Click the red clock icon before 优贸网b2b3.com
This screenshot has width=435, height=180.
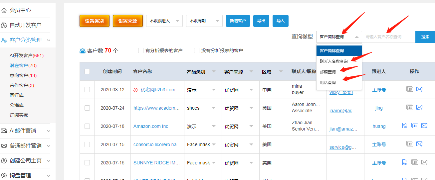135,90
